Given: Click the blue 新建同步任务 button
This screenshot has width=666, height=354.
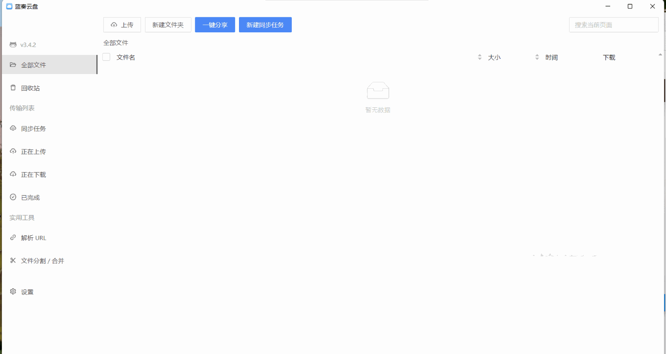Looking at the screenshot, I should [x=265, y=25].
